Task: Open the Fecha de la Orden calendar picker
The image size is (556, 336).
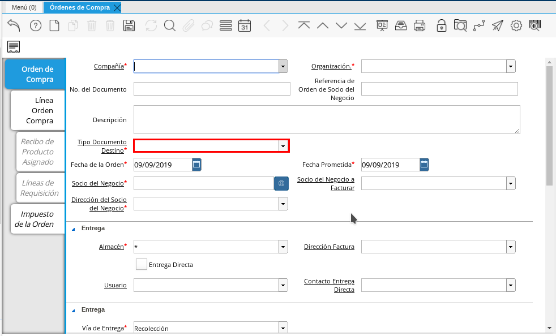Action: pos(196,165)
